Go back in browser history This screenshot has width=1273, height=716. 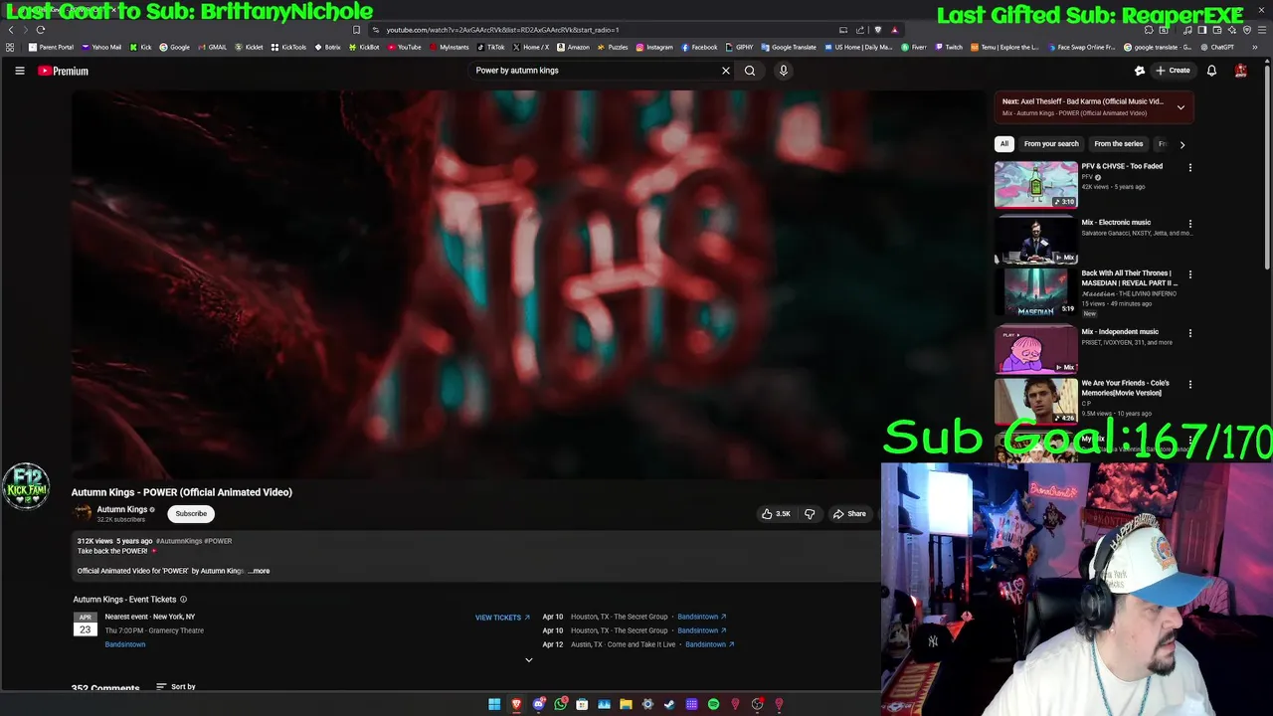[x=11, y=30]
